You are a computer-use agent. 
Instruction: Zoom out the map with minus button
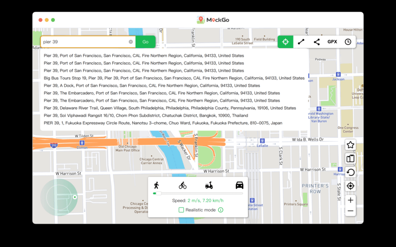(350, 211)
